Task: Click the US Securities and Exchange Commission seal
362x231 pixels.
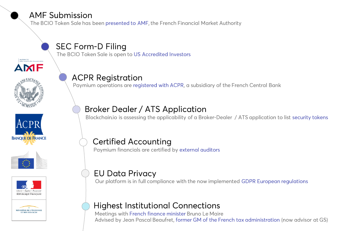Action: coord(29,92)
